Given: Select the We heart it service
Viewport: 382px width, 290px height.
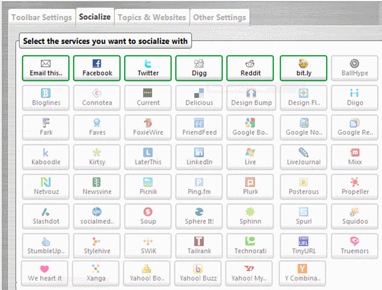Looking at the screenshot, I should point(45,273).
